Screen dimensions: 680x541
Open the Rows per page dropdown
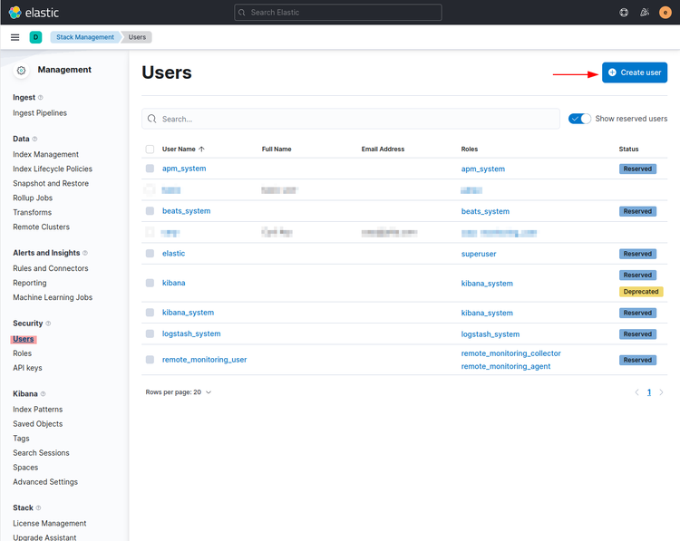pos(179,392)
